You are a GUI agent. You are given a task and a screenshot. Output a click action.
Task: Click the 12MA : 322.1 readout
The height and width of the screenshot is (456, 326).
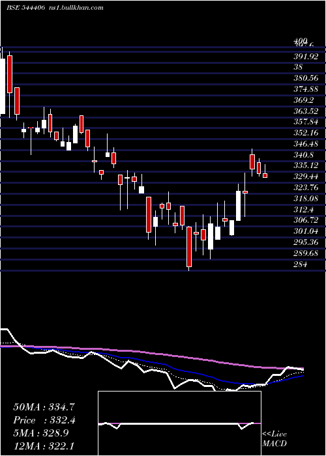pyautogui.click(x=44, y=446)
